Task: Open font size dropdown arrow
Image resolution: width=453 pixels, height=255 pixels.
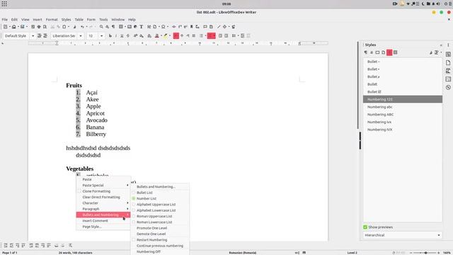Action: [101, 36]
